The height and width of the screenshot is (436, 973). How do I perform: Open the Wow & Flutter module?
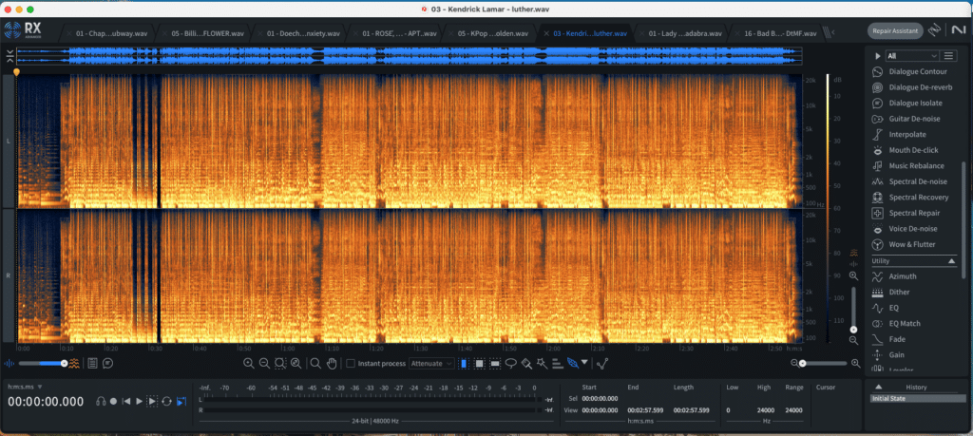click(x=904, y=244)
